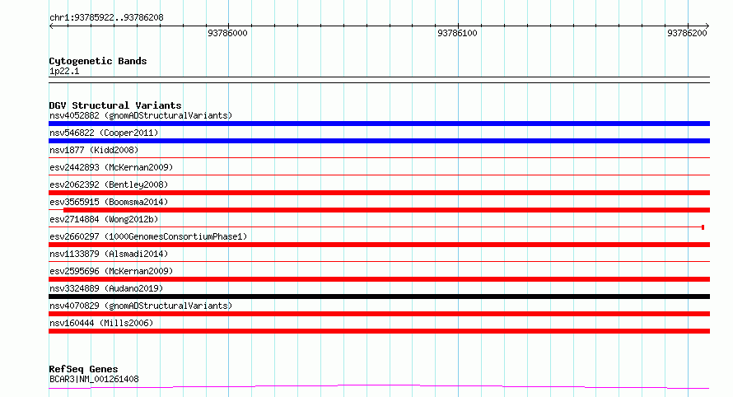733x397 pixels.
Task: Click the 93786200 ruler position label
Action: click(x=687, y=33)
